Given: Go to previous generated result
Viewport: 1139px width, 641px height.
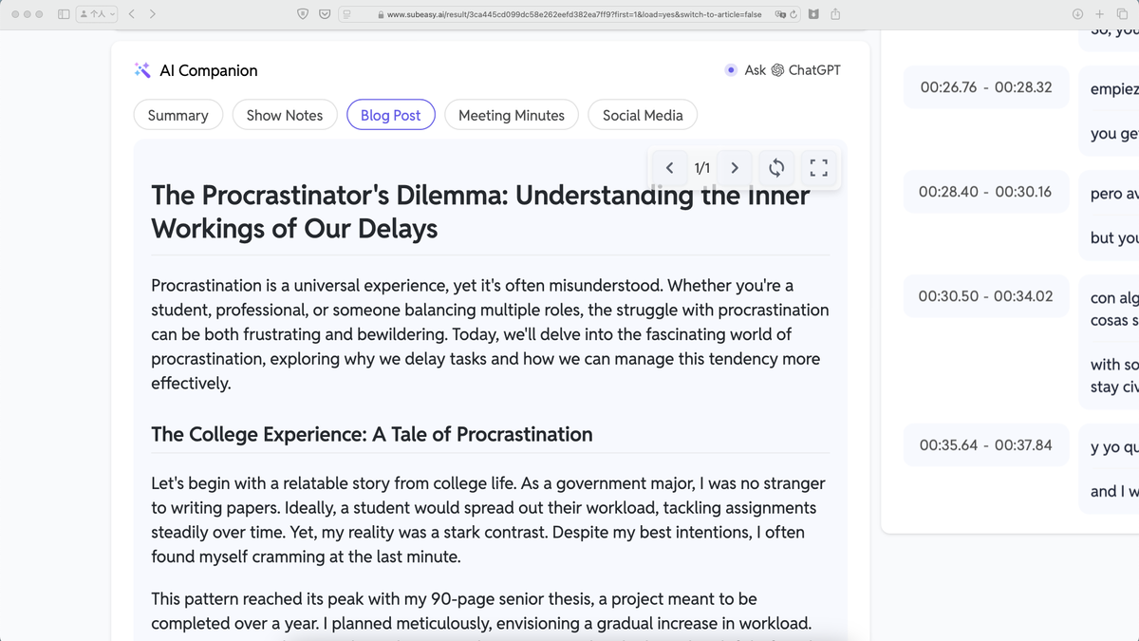Looking at the screenshot, I should [670, 168].
